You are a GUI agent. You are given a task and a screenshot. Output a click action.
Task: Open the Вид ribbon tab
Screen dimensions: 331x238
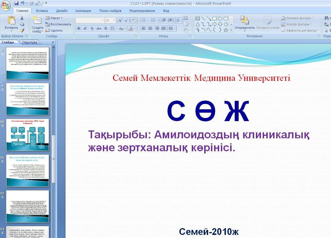pos(166,10)
